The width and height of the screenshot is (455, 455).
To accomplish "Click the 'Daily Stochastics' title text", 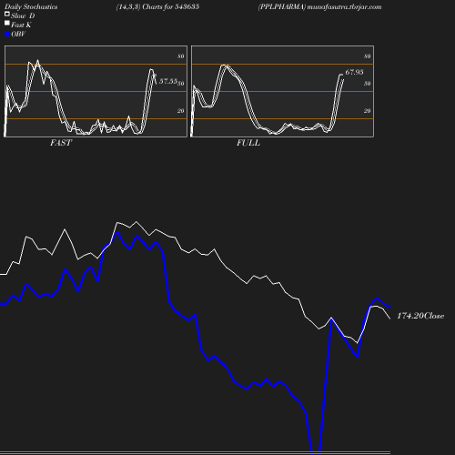I will click(x=31, y=6).
